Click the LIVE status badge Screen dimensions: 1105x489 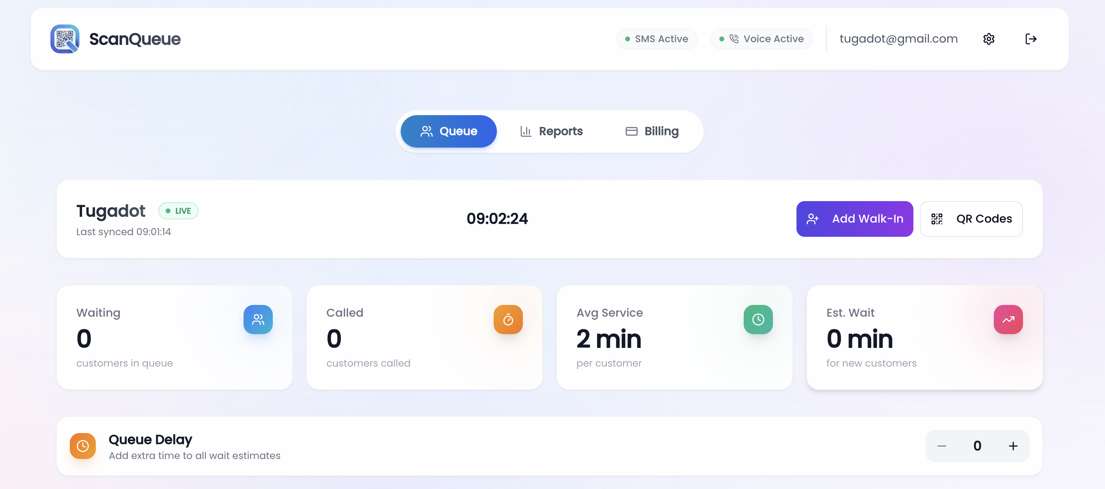click(179, 211)
